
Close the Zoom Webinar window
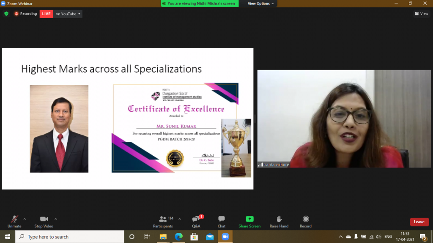(x=425, y=3)
